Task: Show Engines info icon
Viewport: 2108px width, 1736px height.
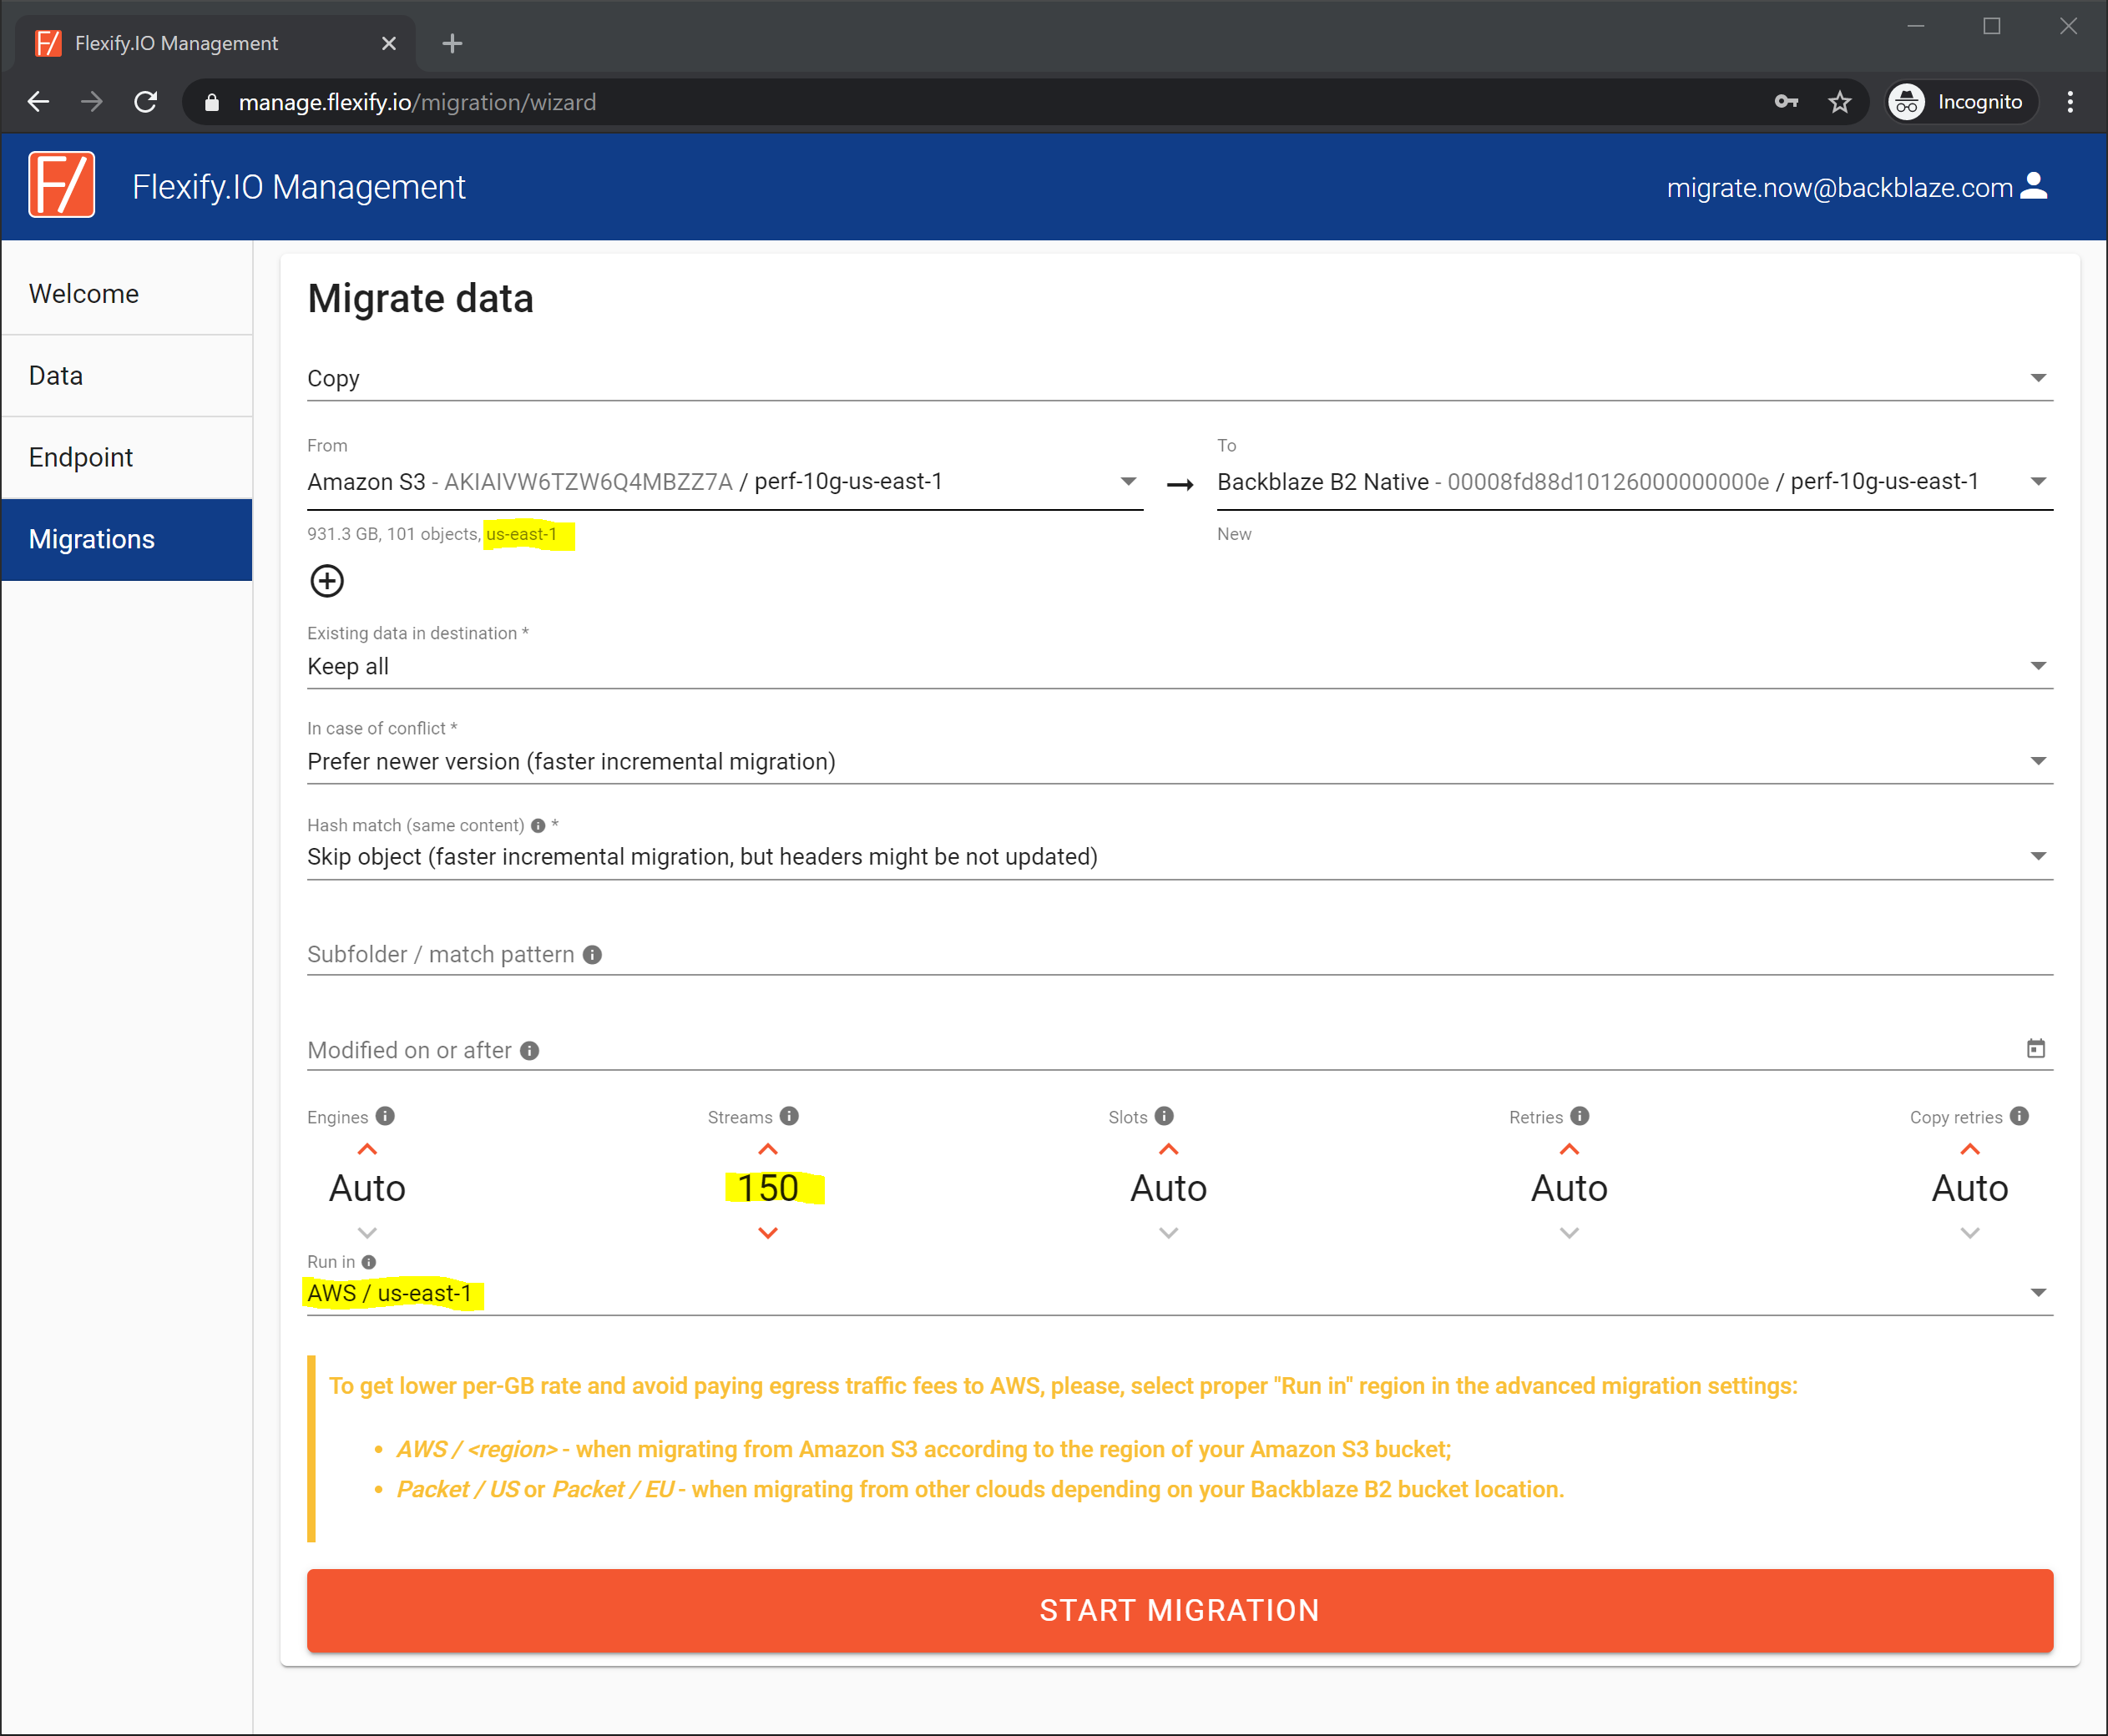Action: pyautogui.click(x=385, y=1117)
